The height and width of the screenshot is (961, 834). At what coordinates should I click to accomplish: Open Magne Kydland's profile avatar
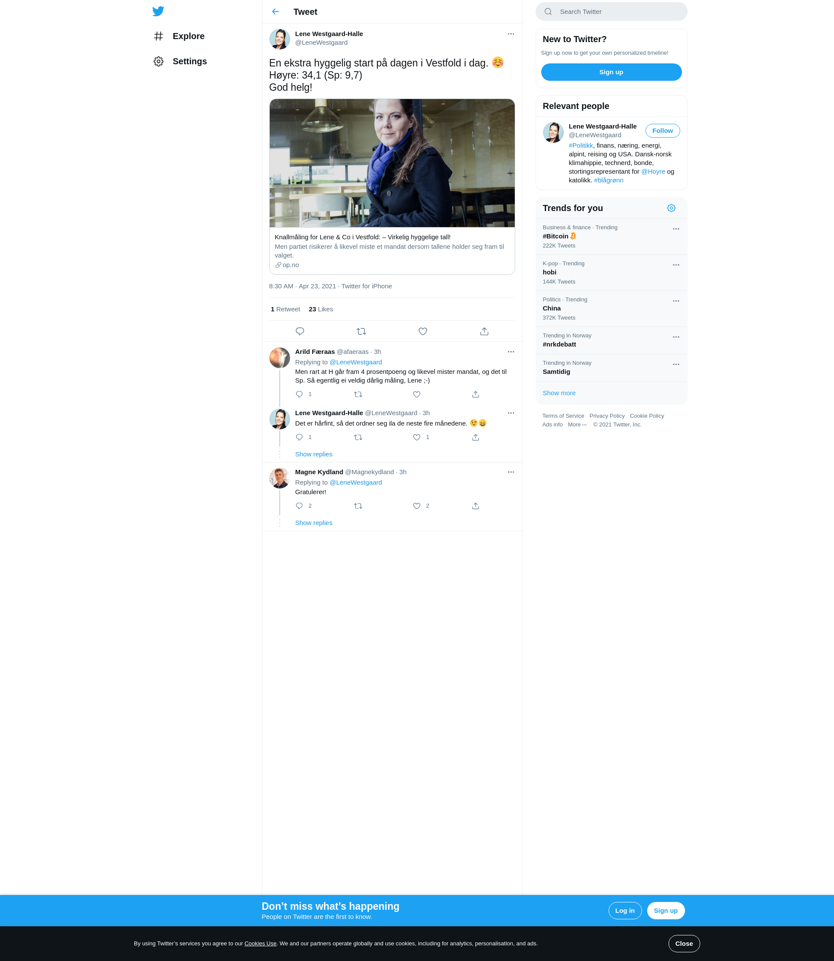pos(279,478)
